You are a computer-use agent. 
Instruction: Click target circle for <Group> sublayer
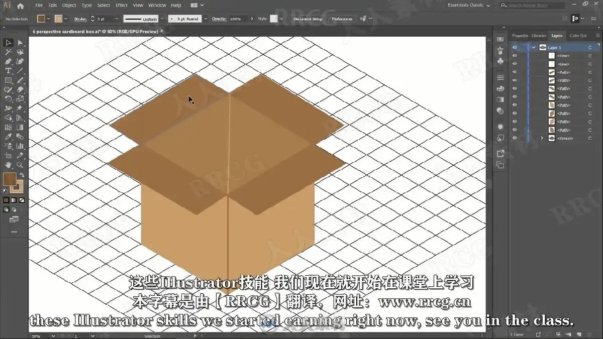pos(590,138)
